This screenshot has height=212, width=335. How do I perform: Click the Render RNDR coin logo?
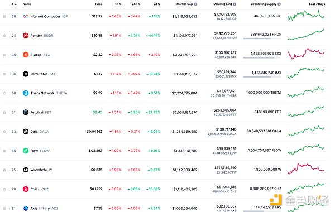26,36
